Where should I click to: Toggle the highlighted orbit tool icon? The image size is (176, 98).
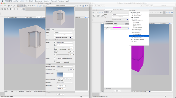tap(24, 9)
